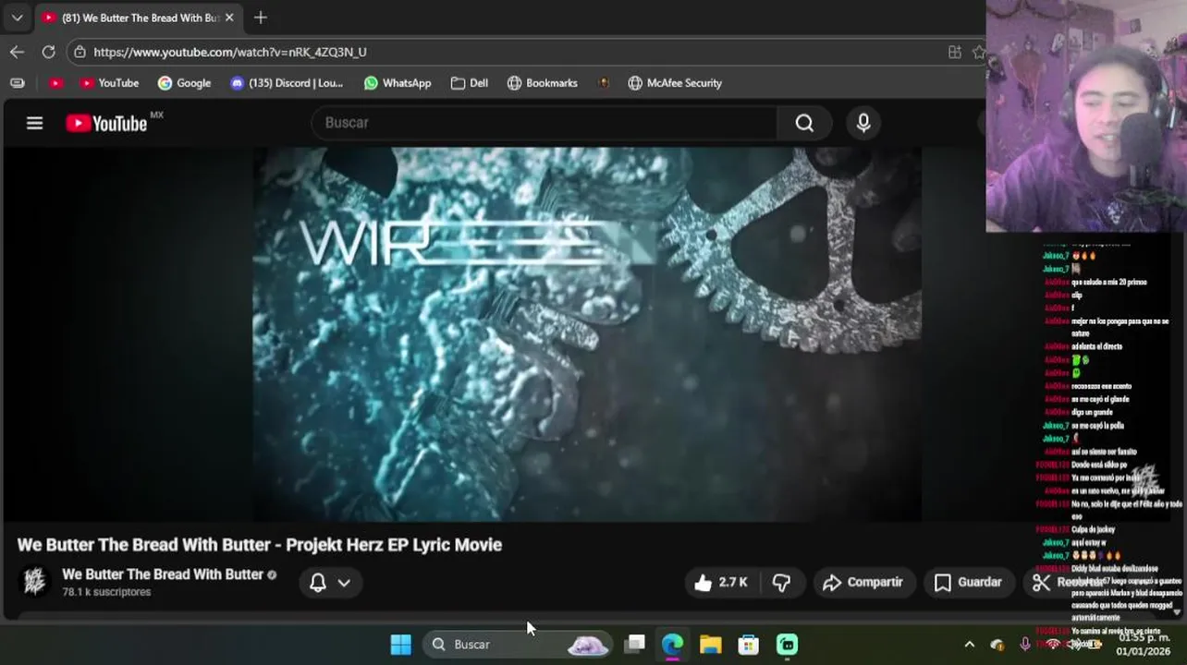Show hidden system tray icons
Viewport: 1187px width, 665px height.
click(x=969, y=645)
